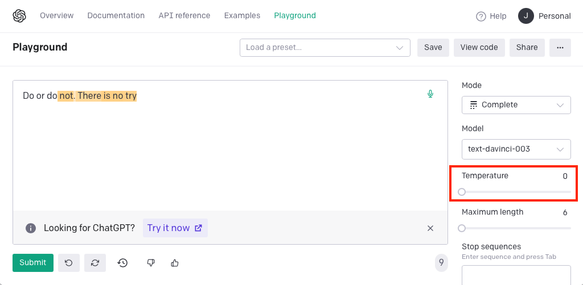Switch to the API reference tab
This screenshot has width=583, height=285.
[x=184, y=16]
